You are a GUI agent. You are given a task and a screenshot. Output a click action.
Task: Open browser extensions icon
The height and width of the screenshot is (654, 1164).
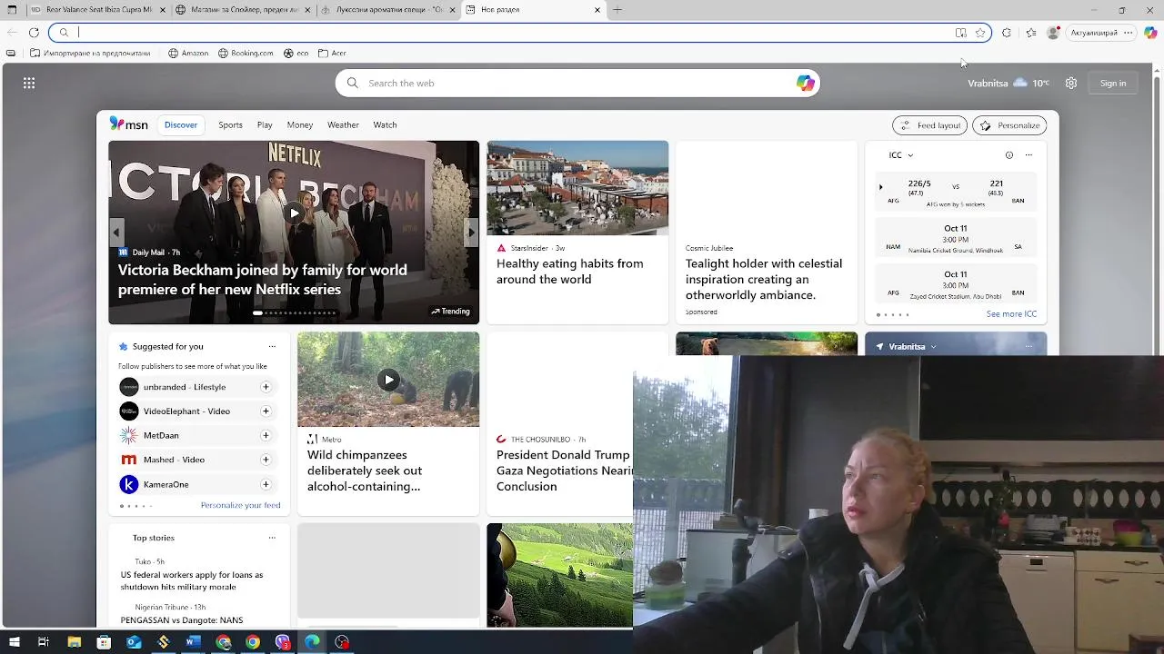(1007, 33)
